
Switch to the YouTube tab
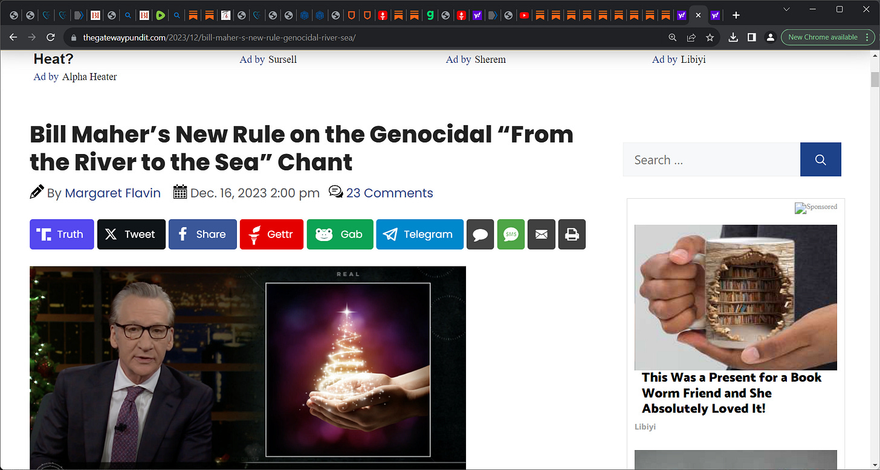(x=523, y=15)
